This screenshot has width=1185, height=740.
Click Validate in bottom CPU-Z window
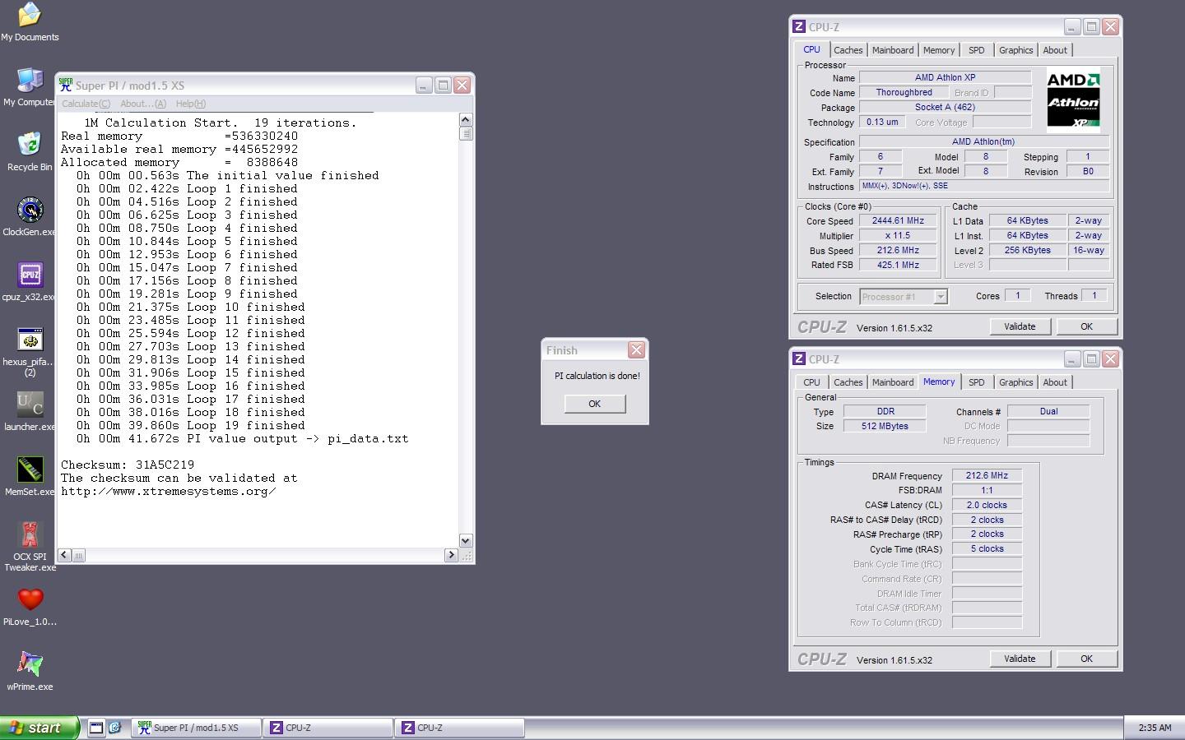[1020, 659]
